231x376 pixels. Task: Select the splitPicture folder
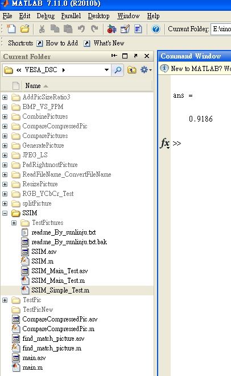[37, 203]
